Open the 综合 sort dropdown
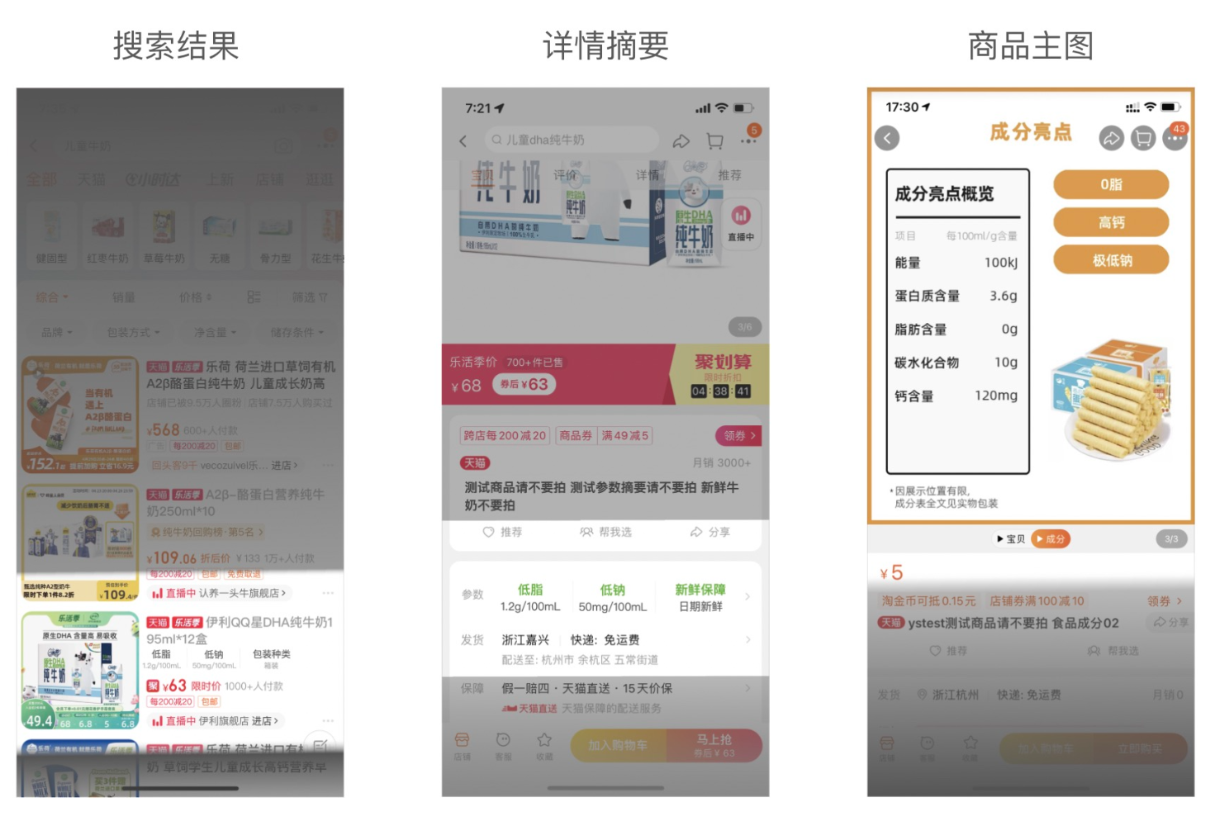The height and width of the screenshot is (816, 1215). [51, 297]
